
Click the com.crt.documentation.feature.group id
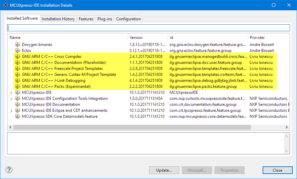203,104
